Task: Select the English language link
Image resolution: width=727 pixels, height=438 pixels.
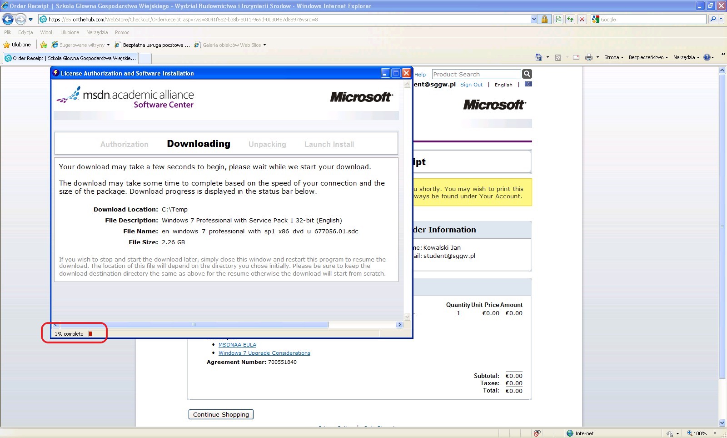Action: pos(503,85)
